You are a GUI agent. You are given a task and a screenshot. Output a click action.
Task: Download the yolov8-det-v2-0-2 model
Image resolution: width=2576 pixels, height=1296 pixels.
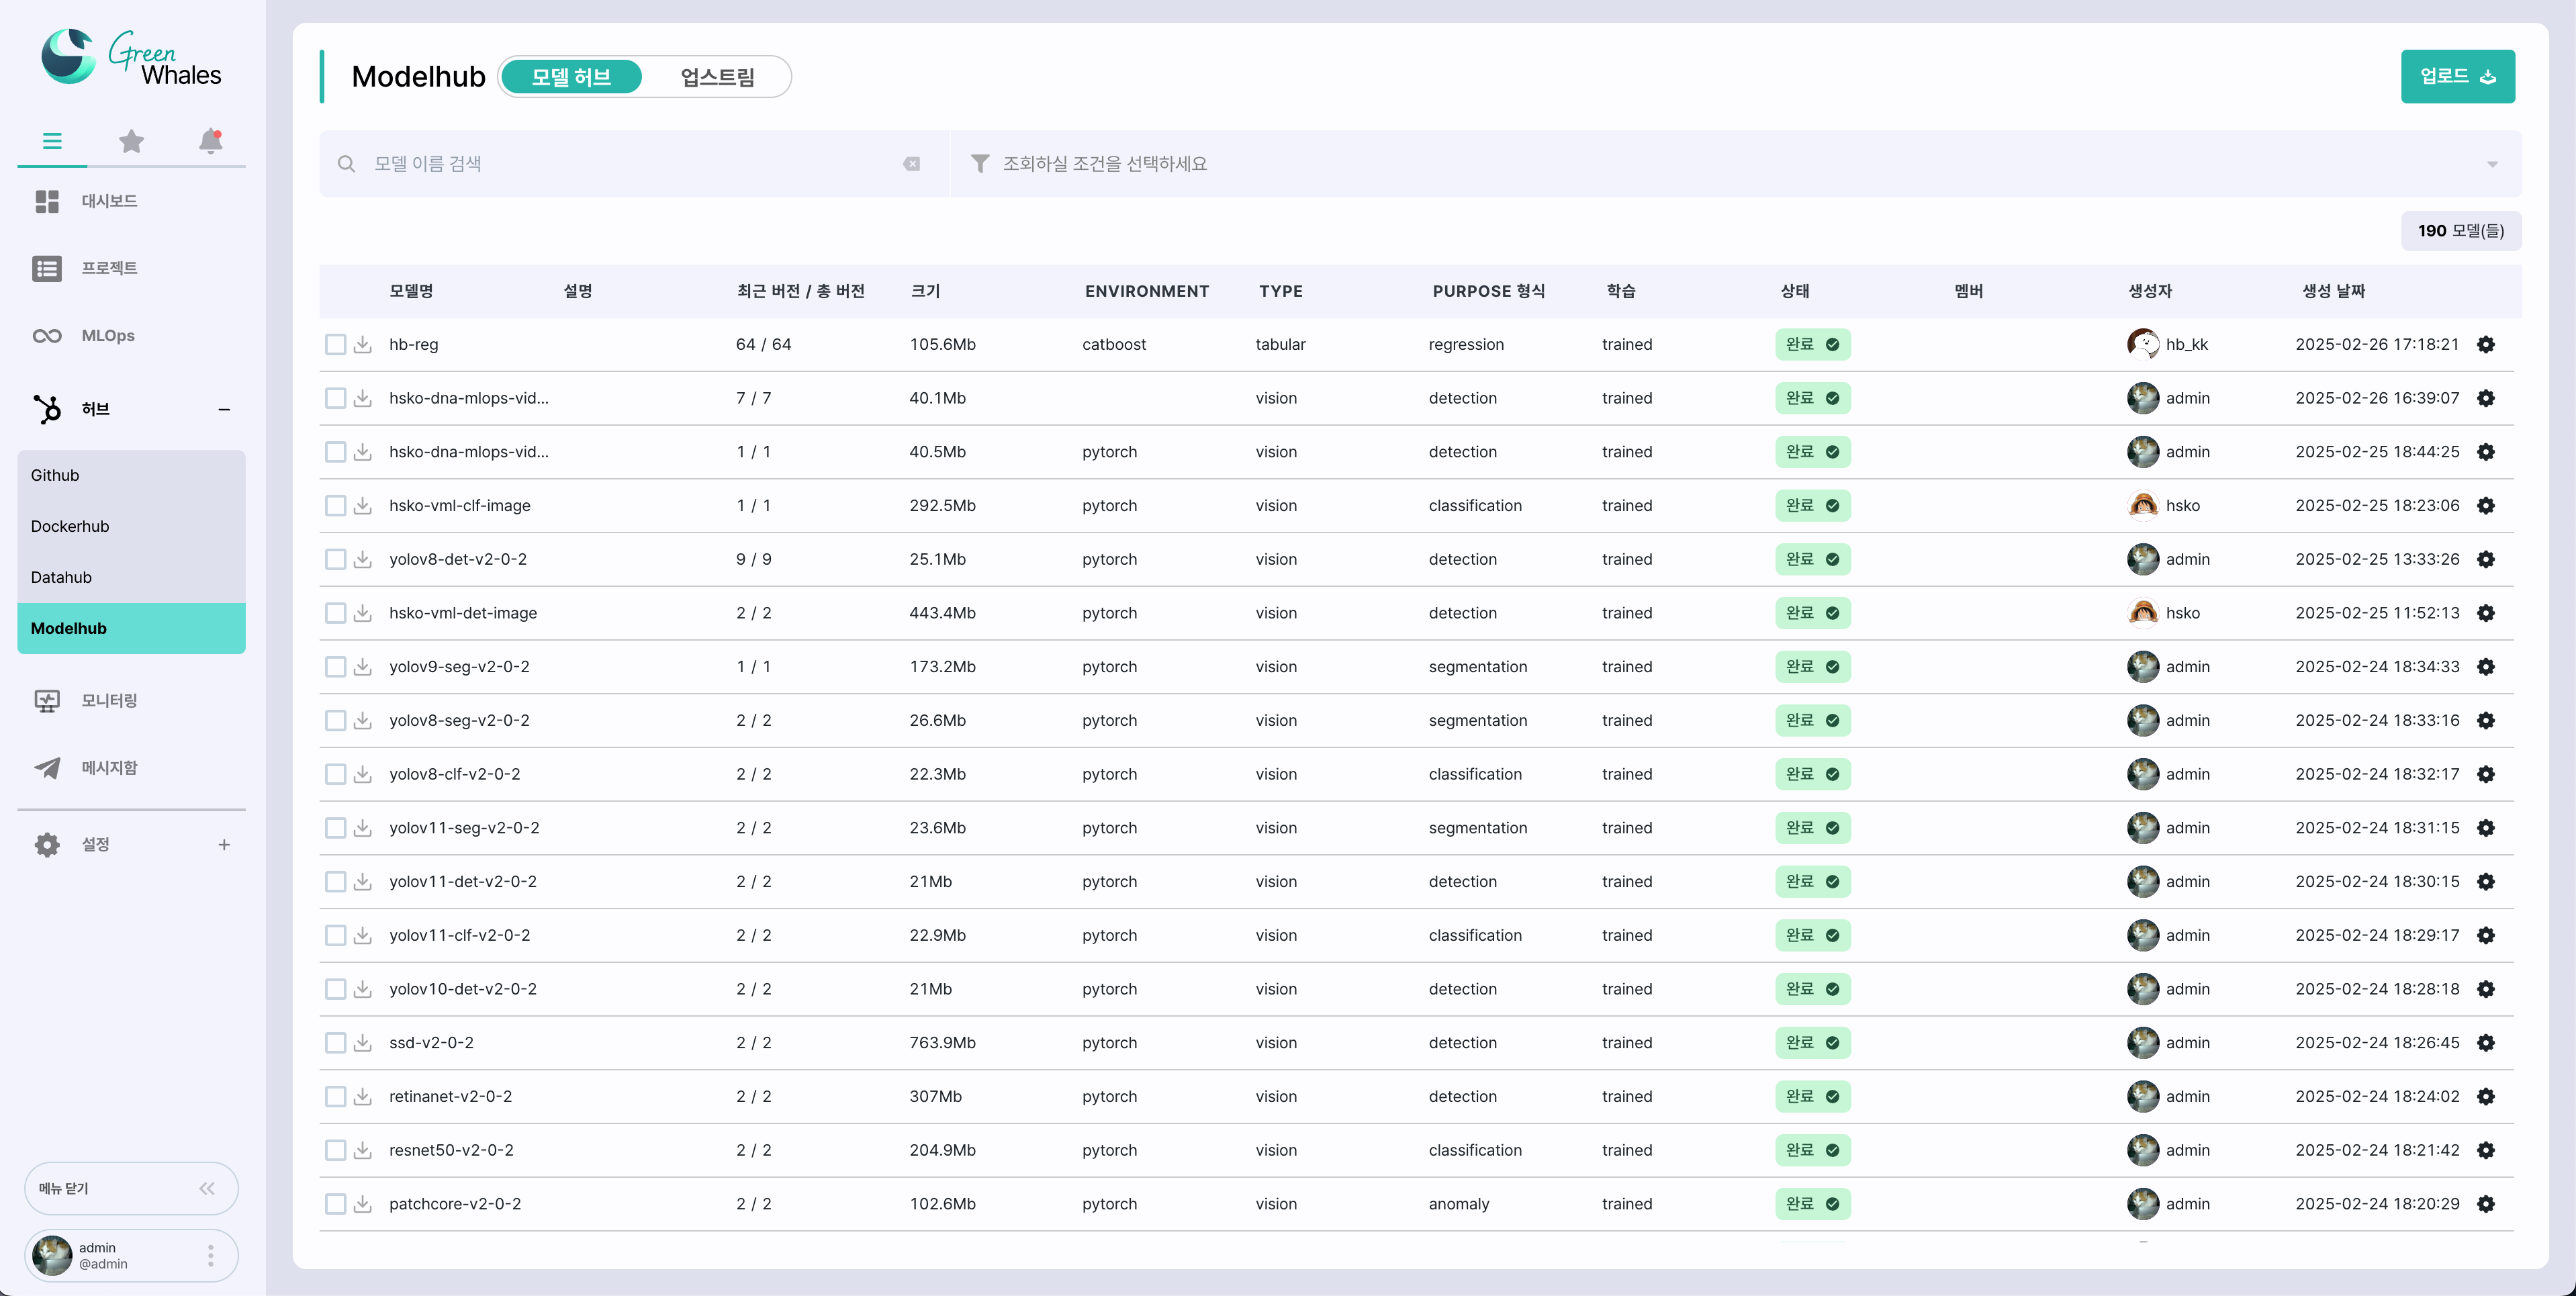[363, 559]
